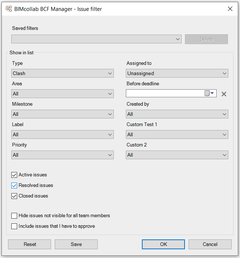The image size is (240, 258).
Task: Close the Issue filter dialog
Action: click(230, 9)
